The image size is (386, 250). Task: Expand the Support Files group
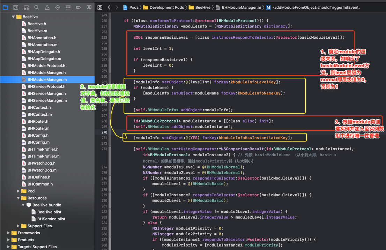18,226
